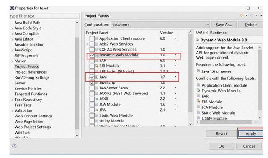
Task: Check the JAX-RS (REST Web Services) checkbox
Action: 92,94
